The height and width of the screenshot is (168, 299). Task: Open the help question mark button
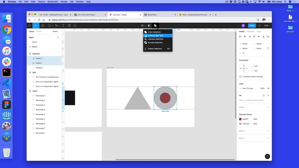coord(267,156)
